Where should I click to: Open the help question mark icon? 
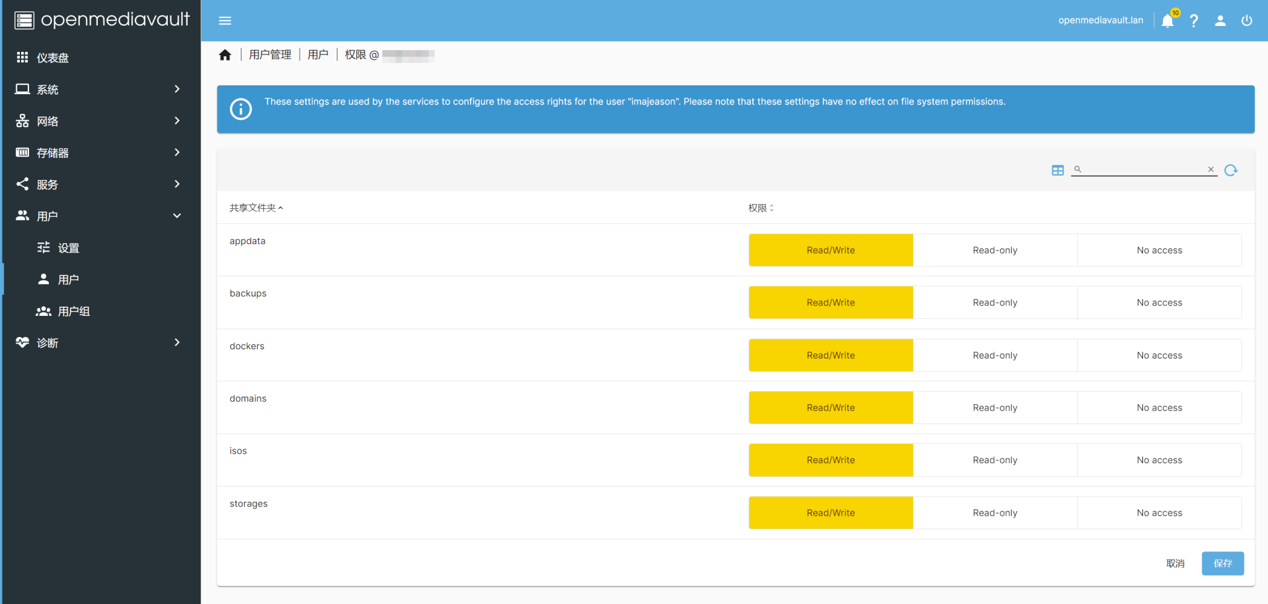click(x=1194, y=21)
